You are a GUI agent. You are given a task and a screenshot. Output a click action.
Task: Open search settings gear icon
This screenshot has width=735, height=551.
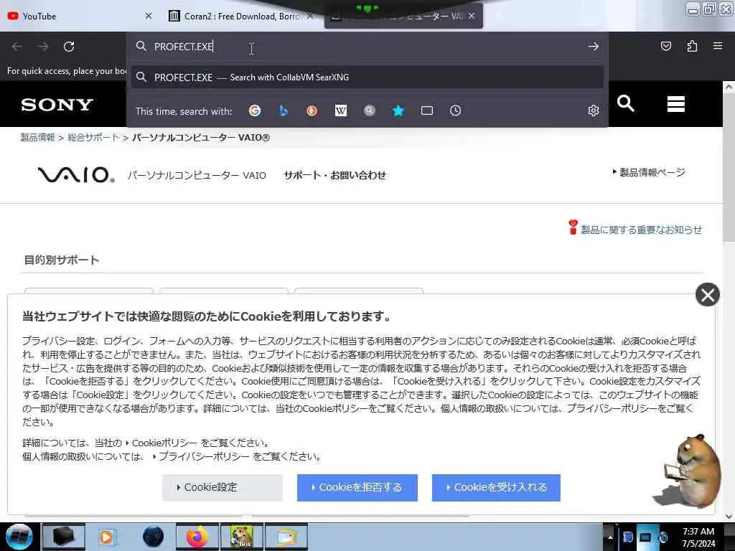click(x=594, y=110)
